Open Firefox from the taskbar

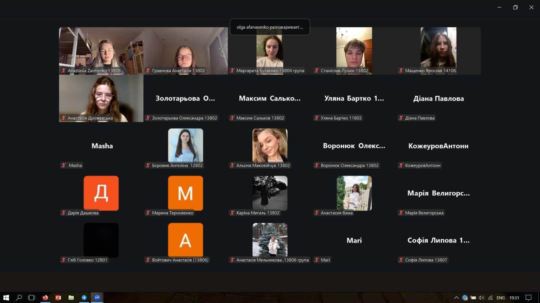pyautogui.click(x=45, y=298)
